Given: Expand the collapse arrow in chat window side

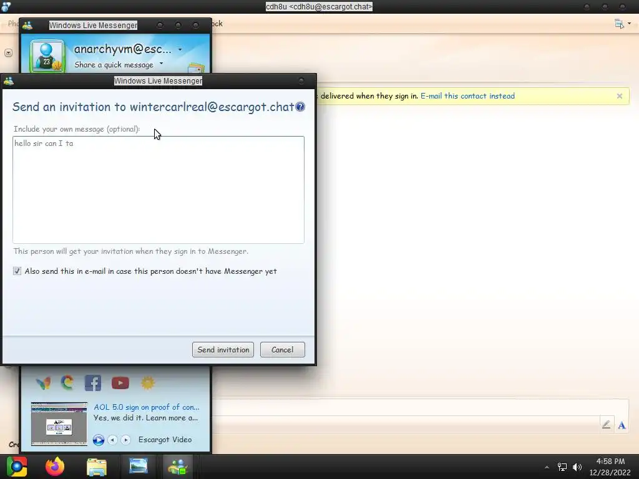Looking at the screenshot, I should [x=9, y=53].
